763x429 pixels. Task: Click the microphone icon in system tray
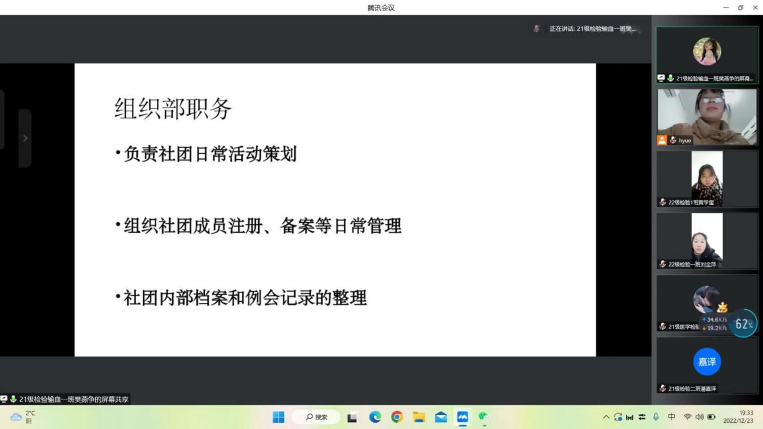click(x=656, y=417)
